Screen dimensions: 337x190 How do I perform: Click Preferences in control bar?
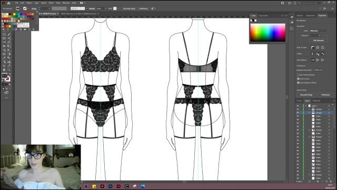pos(143,8)
